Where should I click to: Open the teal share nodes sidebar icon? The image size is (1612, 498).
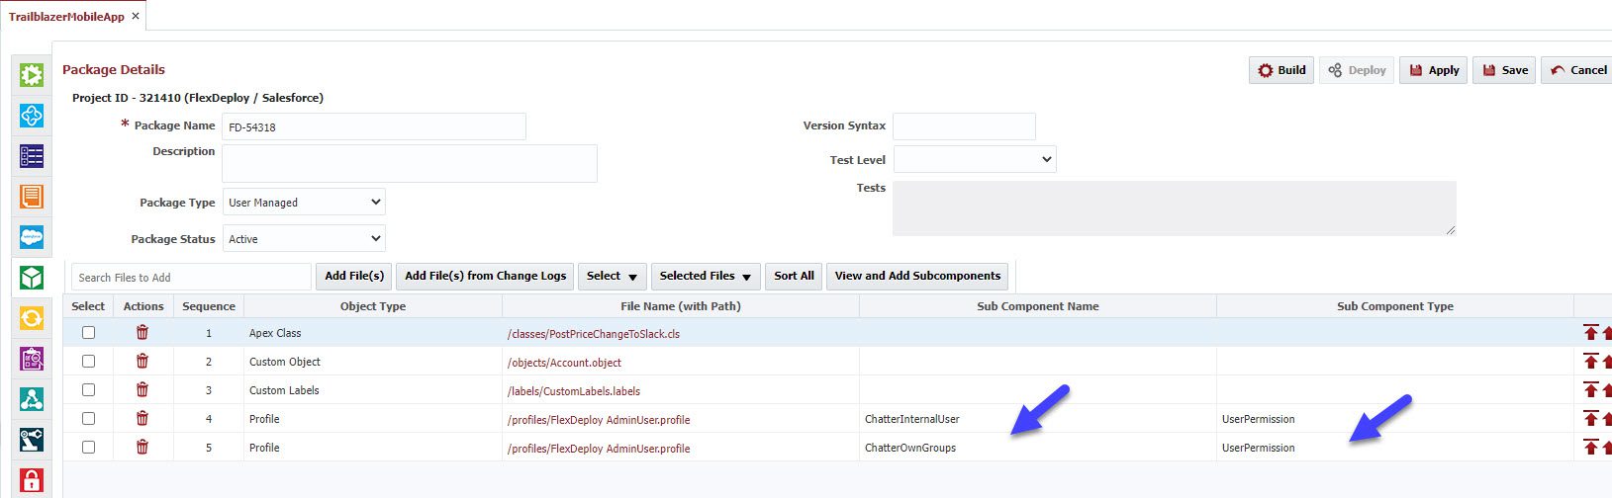pyautogui.click(x=32, y=399)
